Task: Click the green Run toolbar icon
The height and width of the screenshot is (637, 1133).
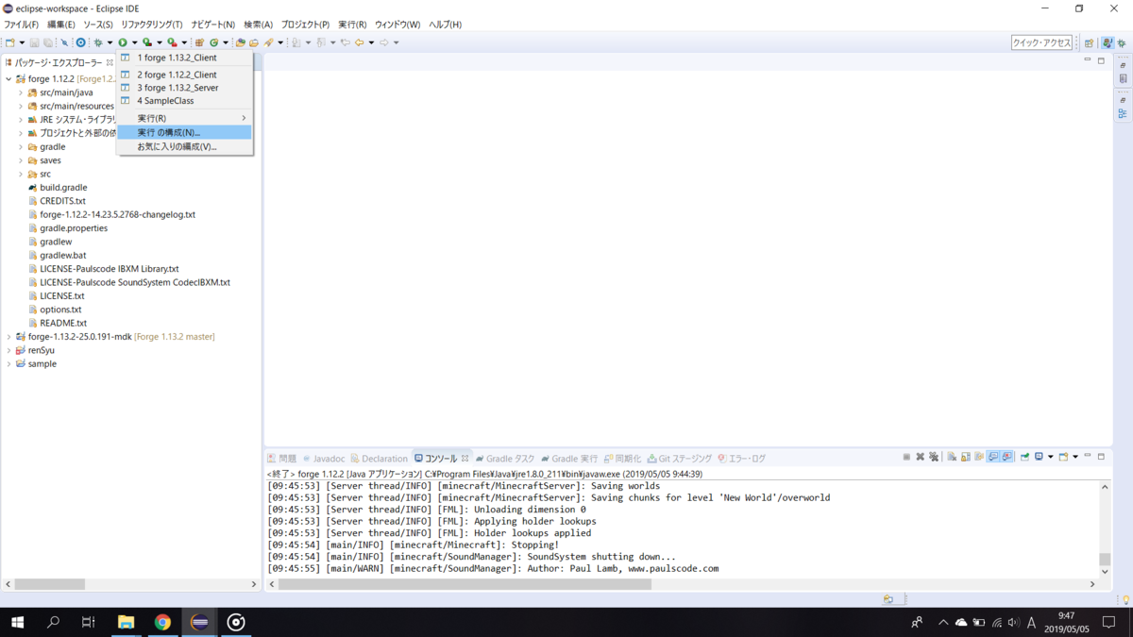Action: click(123, 42)
